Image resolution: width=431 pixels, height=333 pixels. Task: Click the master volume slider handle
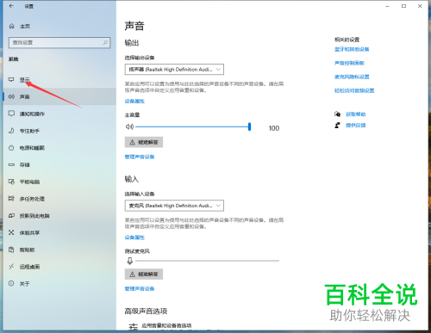(x=249, y=126)
